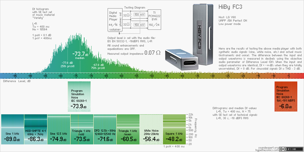Click the 44/16 label in diagram

coord(113,25)
